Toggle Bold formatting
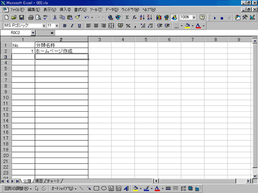 pos(64,26)
